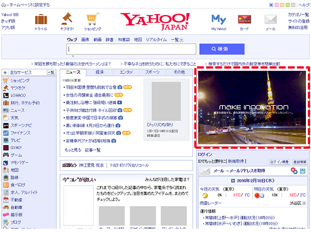Open the 女性の月額賃金 過去最高に headline

90,95
